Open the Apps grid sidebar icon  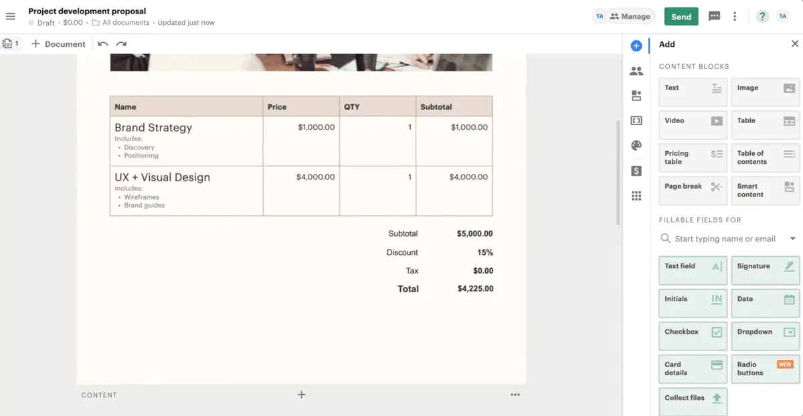(636, 196)
